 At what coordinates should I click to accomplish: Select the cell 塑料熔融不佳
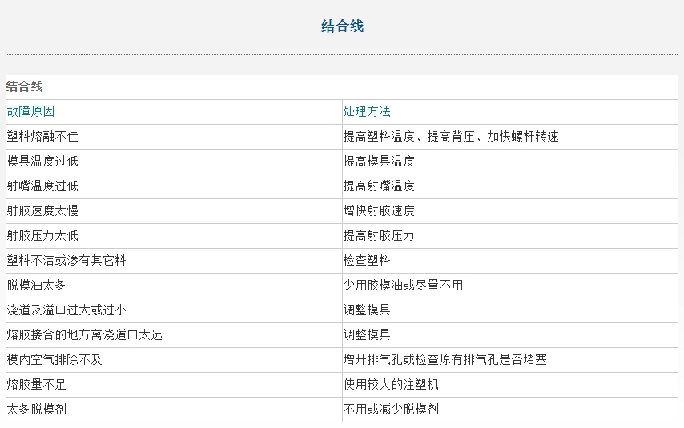[x=174, y=137]
